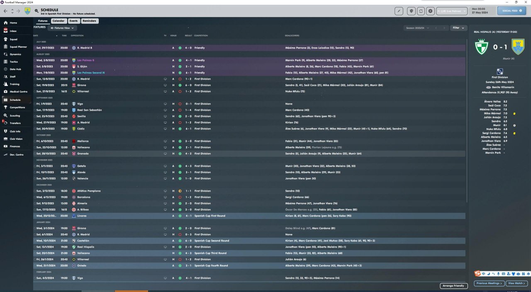Select the Cádiz 6 - 1 fixture row
Screen dimensions: 531x292
point(249,129)
